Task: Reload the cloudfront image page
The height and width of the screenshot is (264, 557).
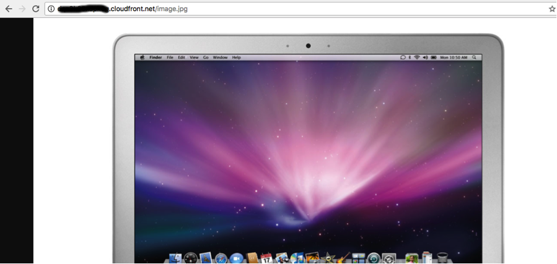Action: tap(35, 9)
